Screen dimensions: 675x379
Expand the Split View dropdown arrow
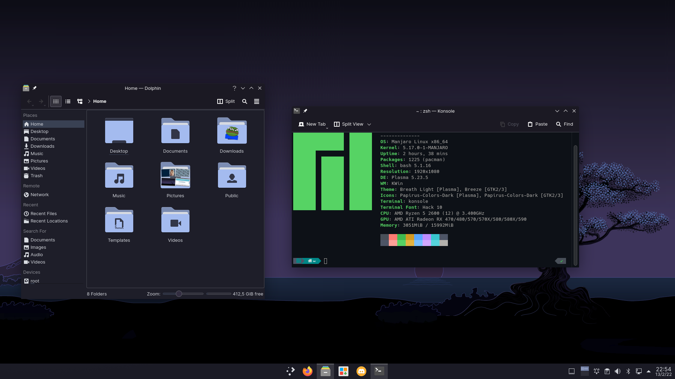(x=369, y=124)
